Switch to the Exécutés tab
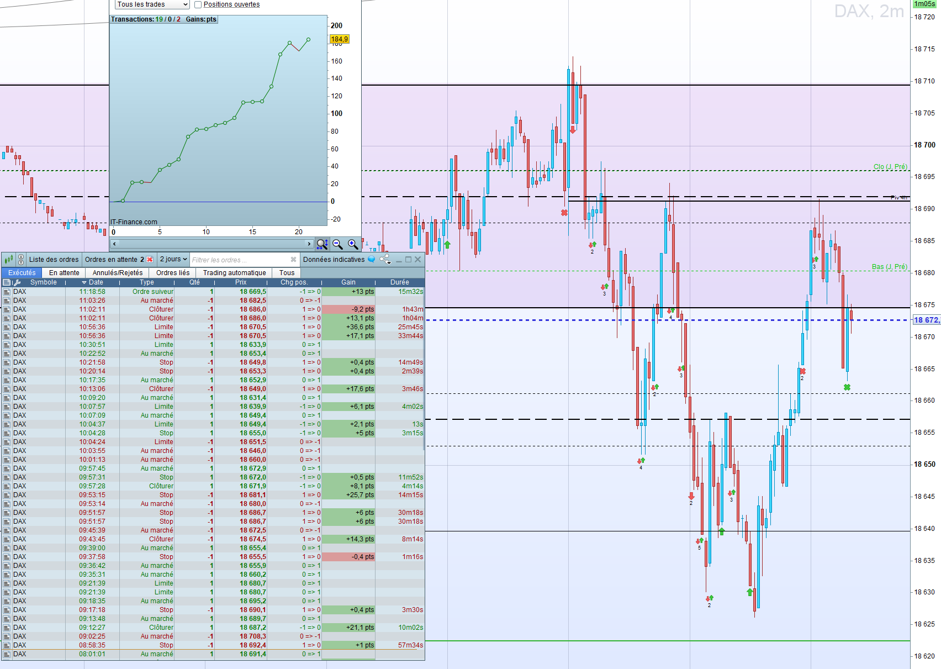This screenshot has width=941, height=669. (22, 272)
